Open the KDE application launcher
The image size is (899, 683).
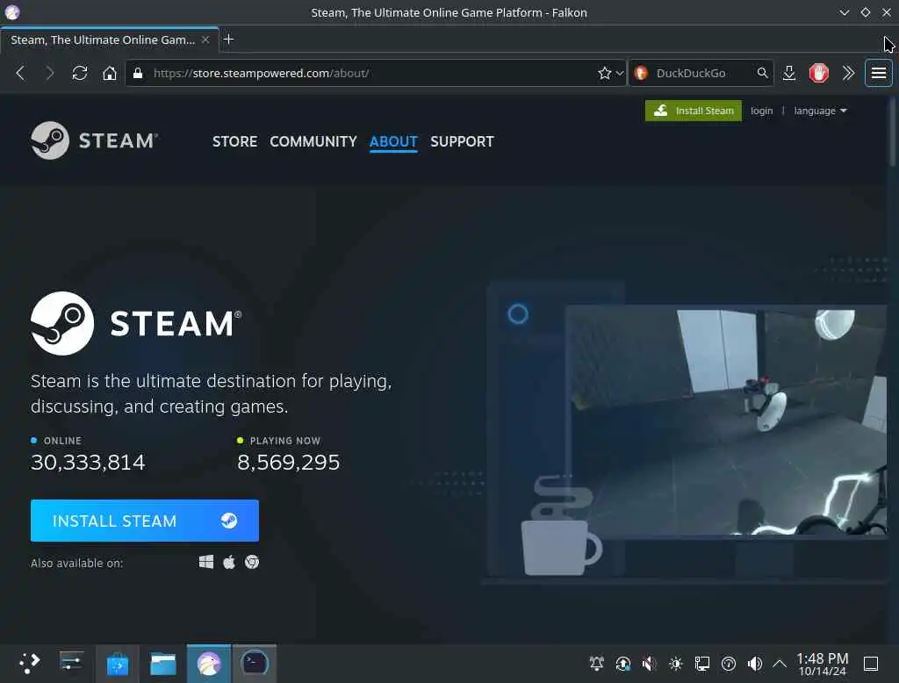[29, 664]
